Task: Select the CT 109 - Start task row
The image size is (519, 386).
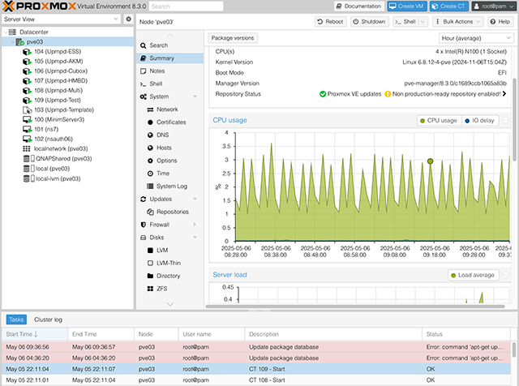Action: click(256, 370)
